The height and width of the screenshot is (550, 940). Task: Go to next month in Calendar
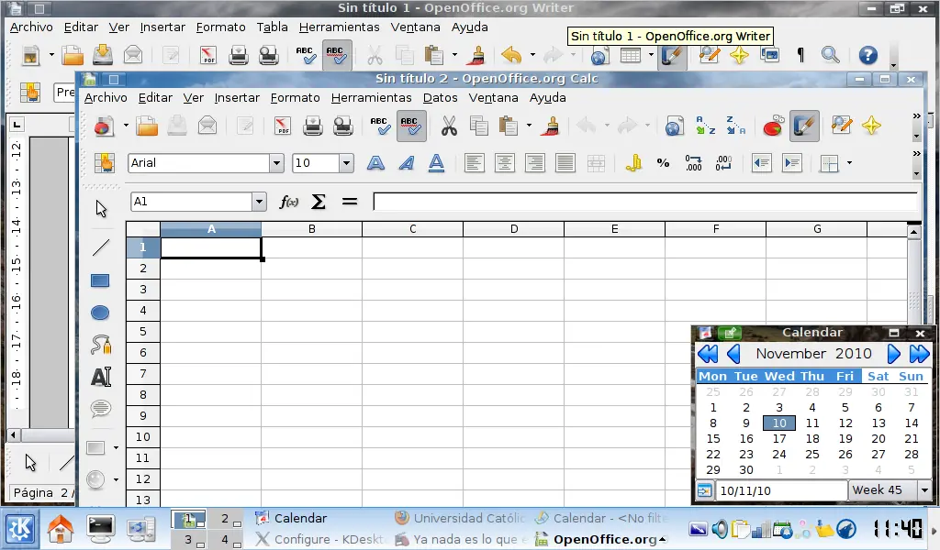tap(893, 354)
